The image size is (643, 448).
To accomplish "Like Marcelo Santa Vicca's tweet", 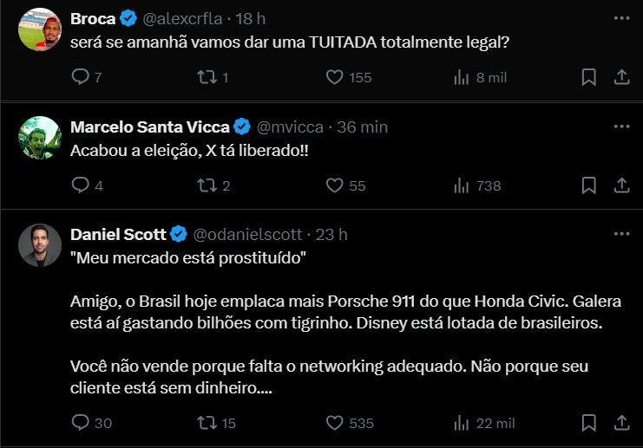I will click(x=335, y=185).
